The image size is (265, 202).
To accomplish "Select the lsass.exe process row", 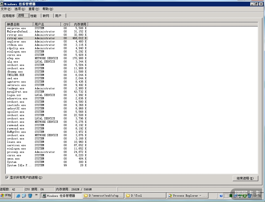I will point(47,142).
